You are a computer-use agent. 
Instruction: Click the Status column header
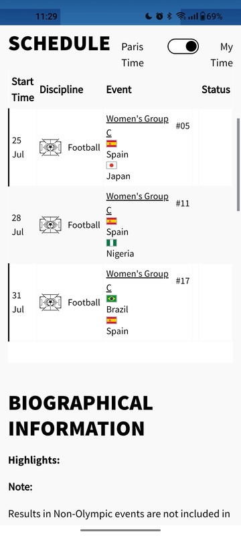click(x=216, y=90)
